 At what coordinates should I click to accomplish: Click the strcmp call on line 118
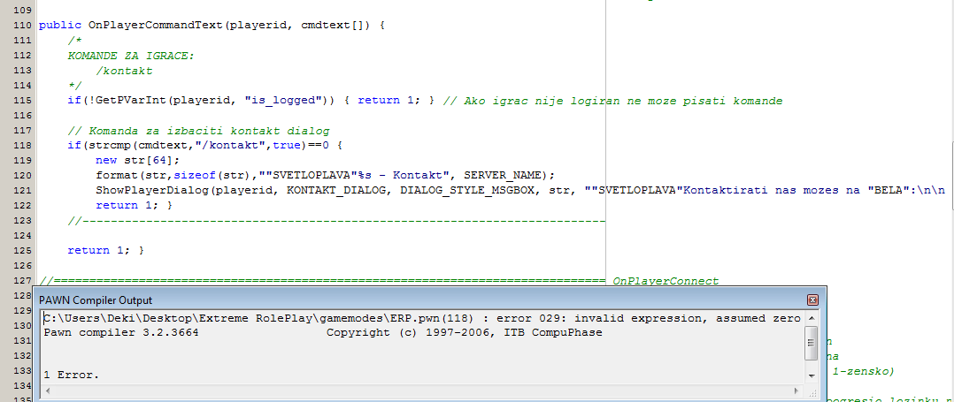coord(103,145)
